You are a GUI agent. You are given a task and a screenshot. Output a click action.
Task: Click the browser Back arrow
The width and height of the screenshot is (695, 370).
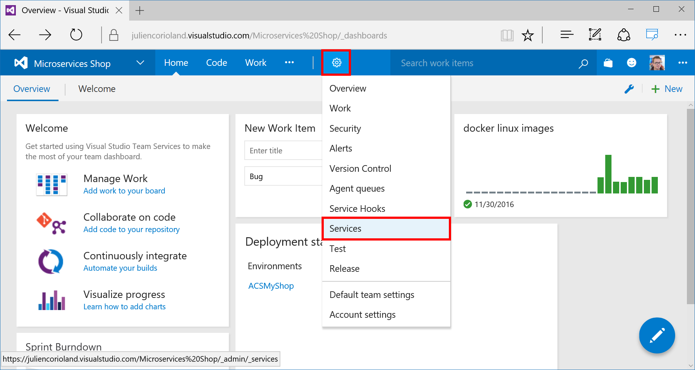[14, 35]
